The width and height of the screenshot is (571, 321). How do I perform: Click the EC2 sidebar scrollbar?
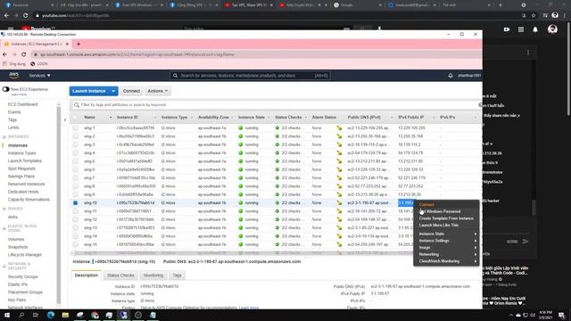pos(58,204)
